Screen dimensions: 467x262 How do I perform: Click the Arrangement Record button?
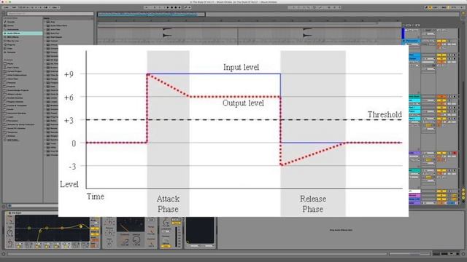(x=176, y=7)
